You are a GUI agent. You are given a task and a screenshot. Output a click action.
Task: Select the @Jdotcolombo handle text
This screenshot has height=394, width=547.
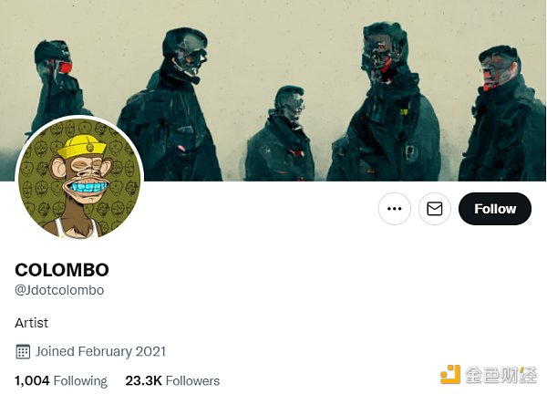(x=59, y=290)
